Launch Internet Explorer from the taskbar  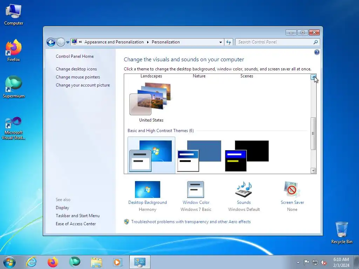click(x=31, y=262)
